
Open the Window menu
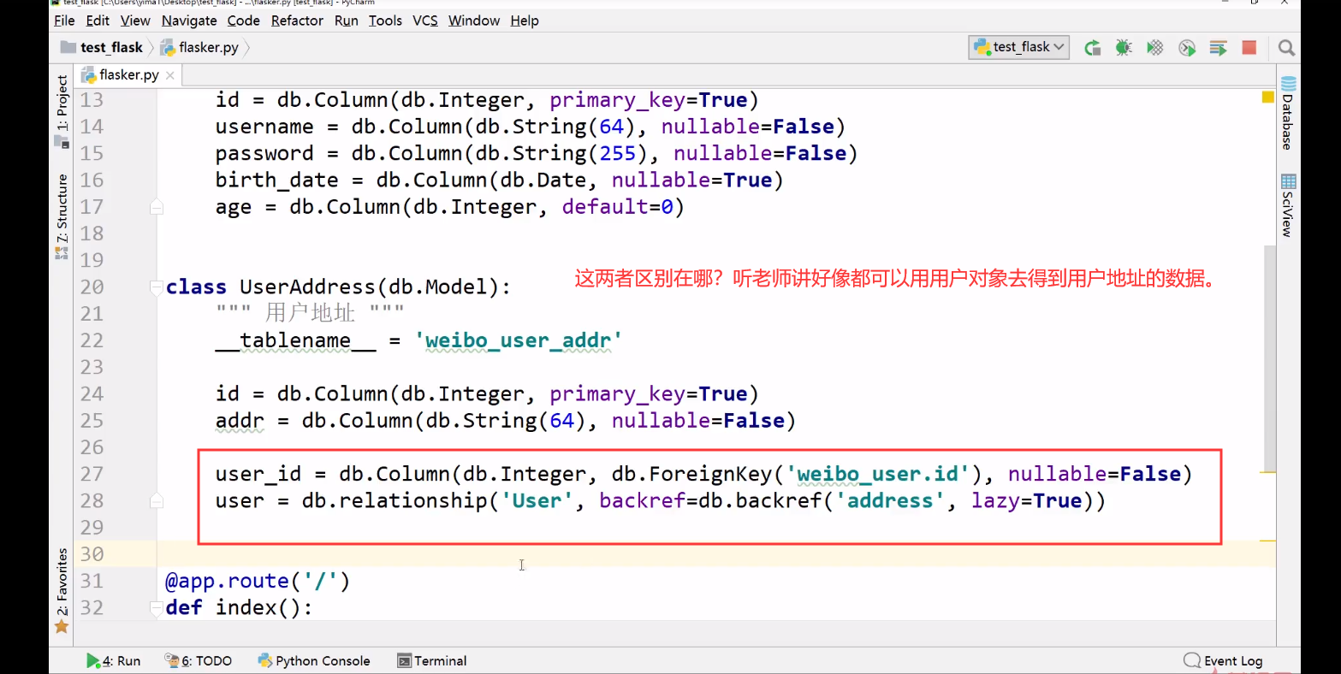[x=474, y=21]
